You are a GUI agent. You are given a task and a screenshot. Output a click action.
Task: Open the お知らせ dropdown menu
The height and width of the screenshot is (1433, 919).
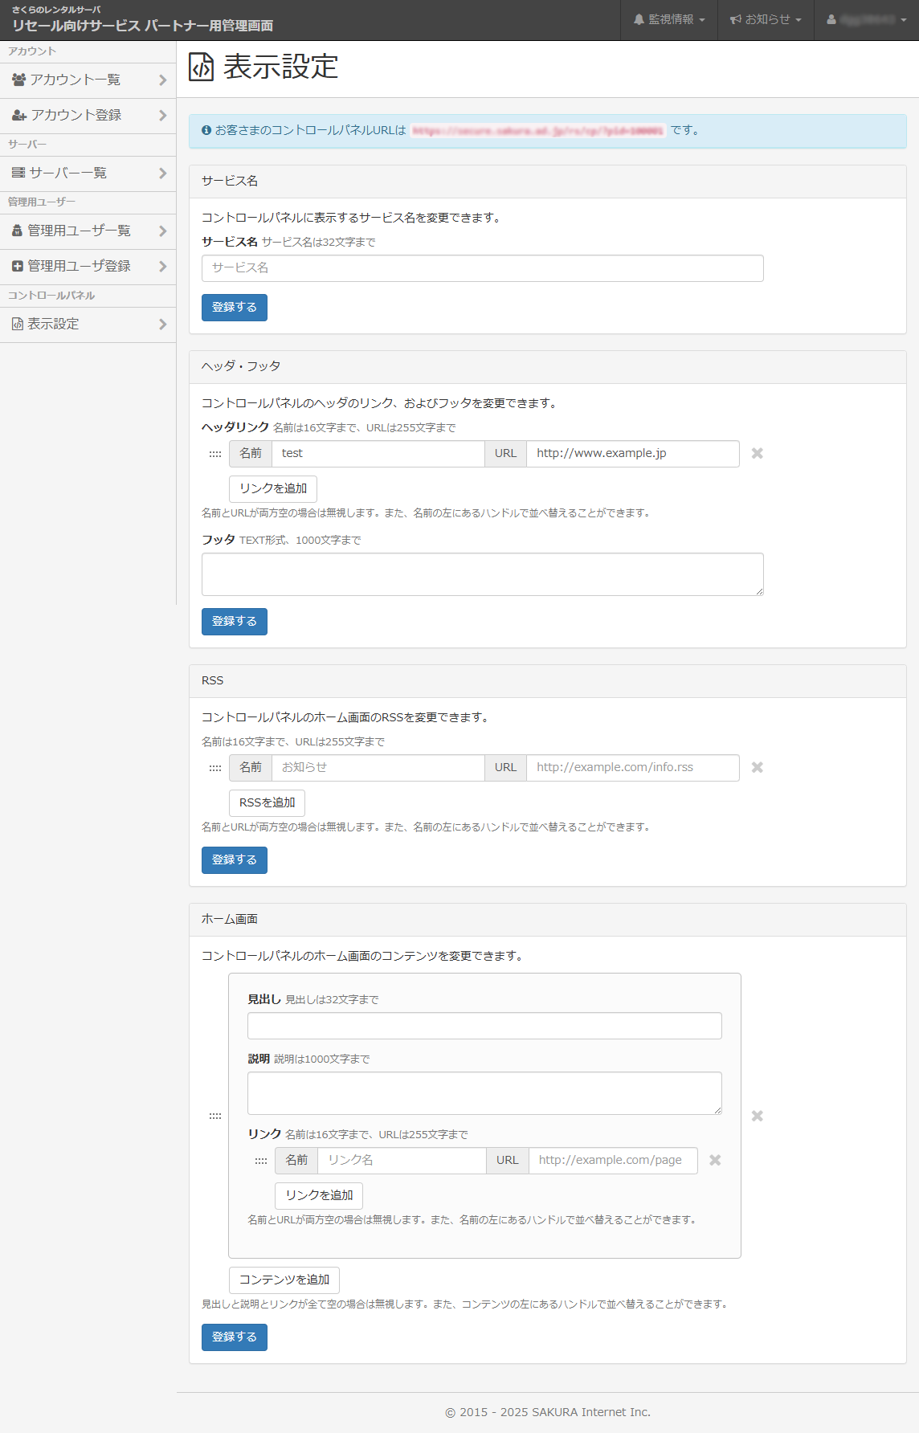[765, 19]
